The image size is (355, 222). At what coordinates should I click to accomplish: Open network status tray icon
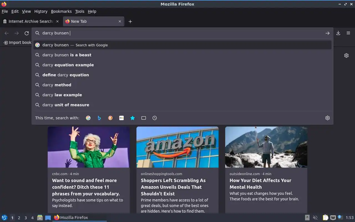[333, 218]
